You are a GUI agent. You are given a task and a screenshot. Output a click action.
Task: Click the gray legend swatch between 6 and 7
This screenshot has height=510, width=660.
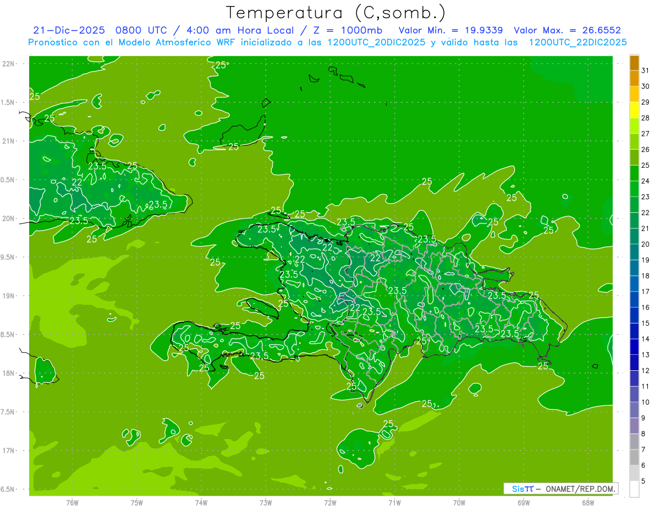tap(634, 458)
